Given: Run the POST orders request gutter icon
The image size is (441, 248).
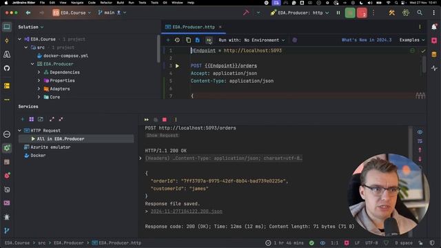Looking at the screenshot, I should (177, 66).
